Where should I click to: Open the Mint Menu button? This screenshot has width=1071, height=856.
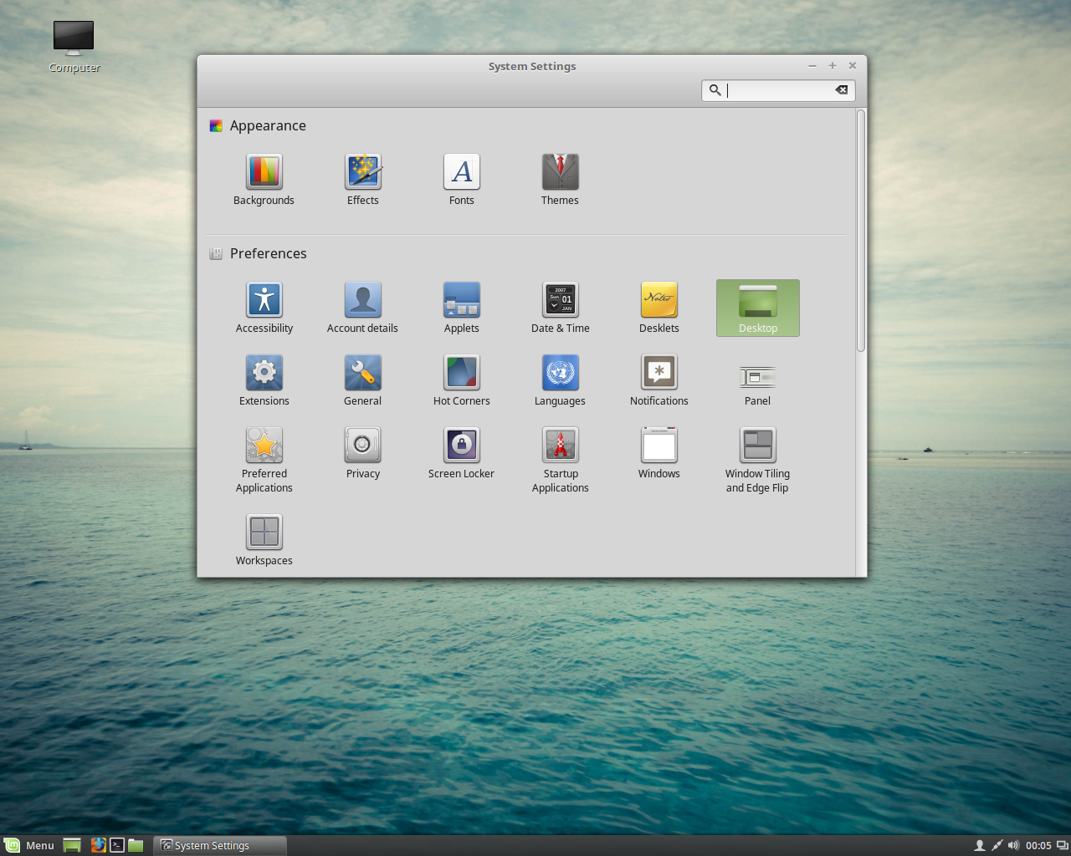[29, 845]
